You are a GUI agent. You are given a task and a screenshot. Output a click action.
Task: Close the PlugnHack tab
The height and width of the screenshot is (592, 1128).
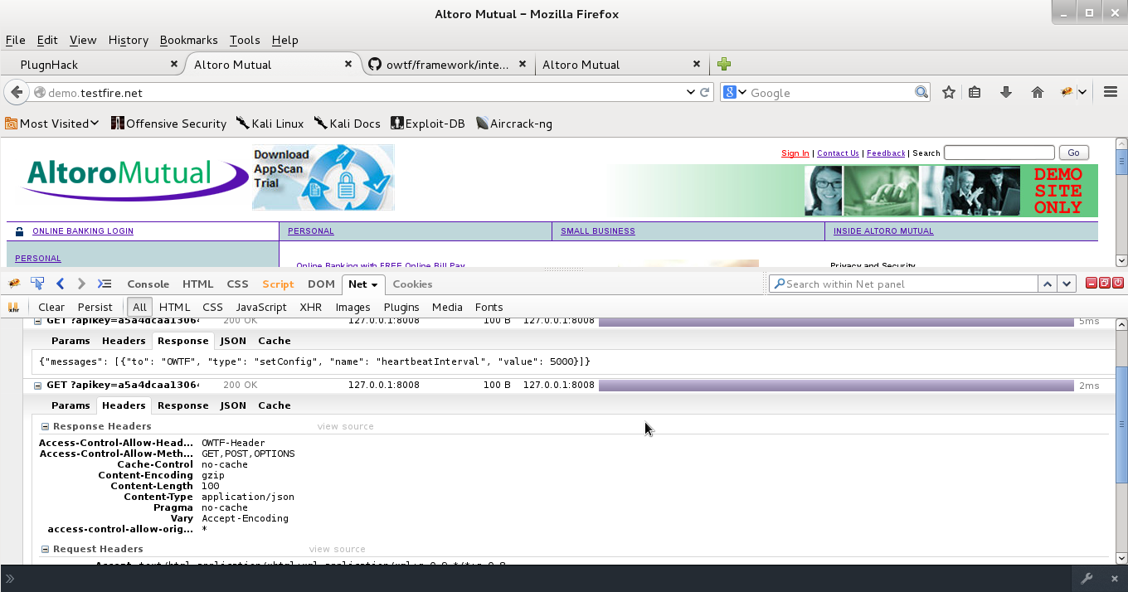click(174, 64)
